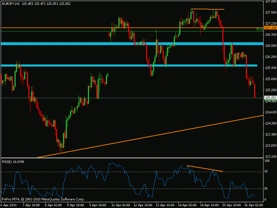Click the 126.260 price scale value
Viewport: 277px width, 208px height.
click(x=271, y=57)
